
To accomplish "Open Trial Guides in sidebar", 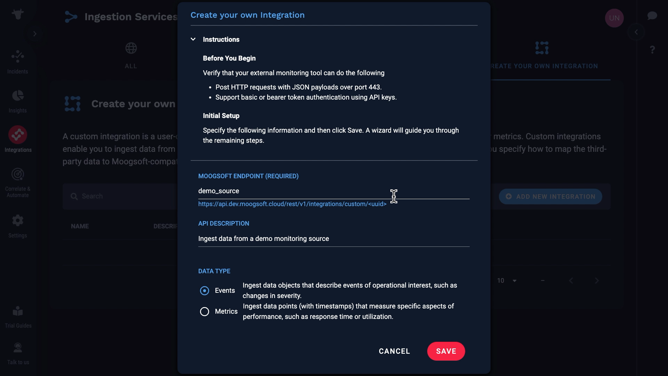I will (18, 316).
